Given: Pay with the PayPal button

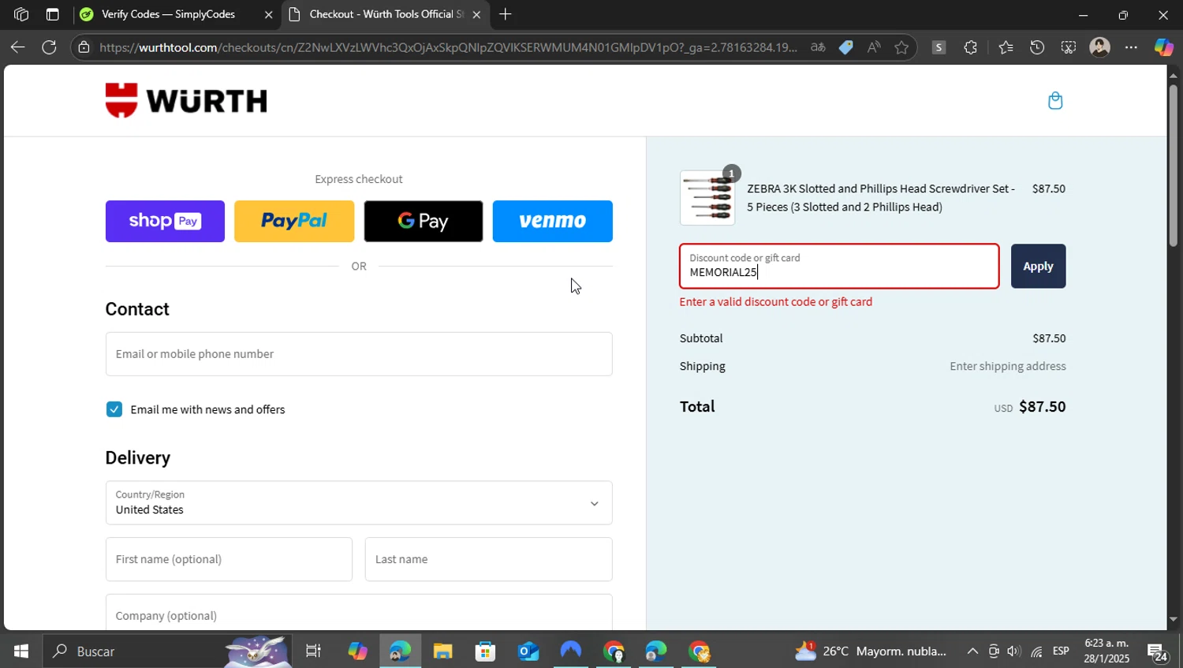Looking at the screenshot, I should point(294,221).
